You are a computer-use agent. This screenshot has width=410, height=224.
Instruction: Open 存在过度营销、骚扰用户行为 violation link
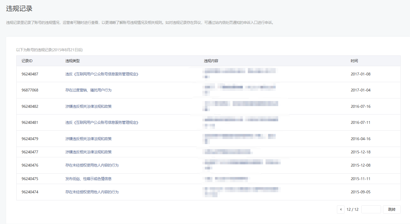click(x=89, y=90)
